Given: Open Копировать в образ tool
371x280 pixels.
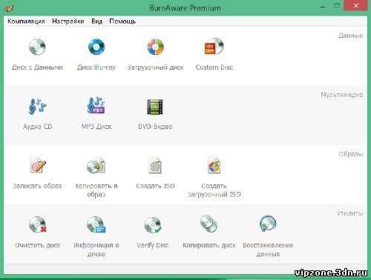Looking at the screenshot, I should click(96, 165).
